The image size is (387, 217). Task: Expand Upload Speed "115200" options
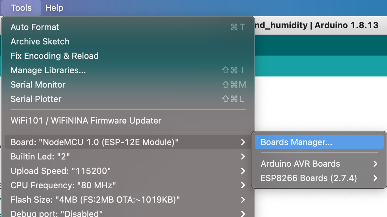61,171
